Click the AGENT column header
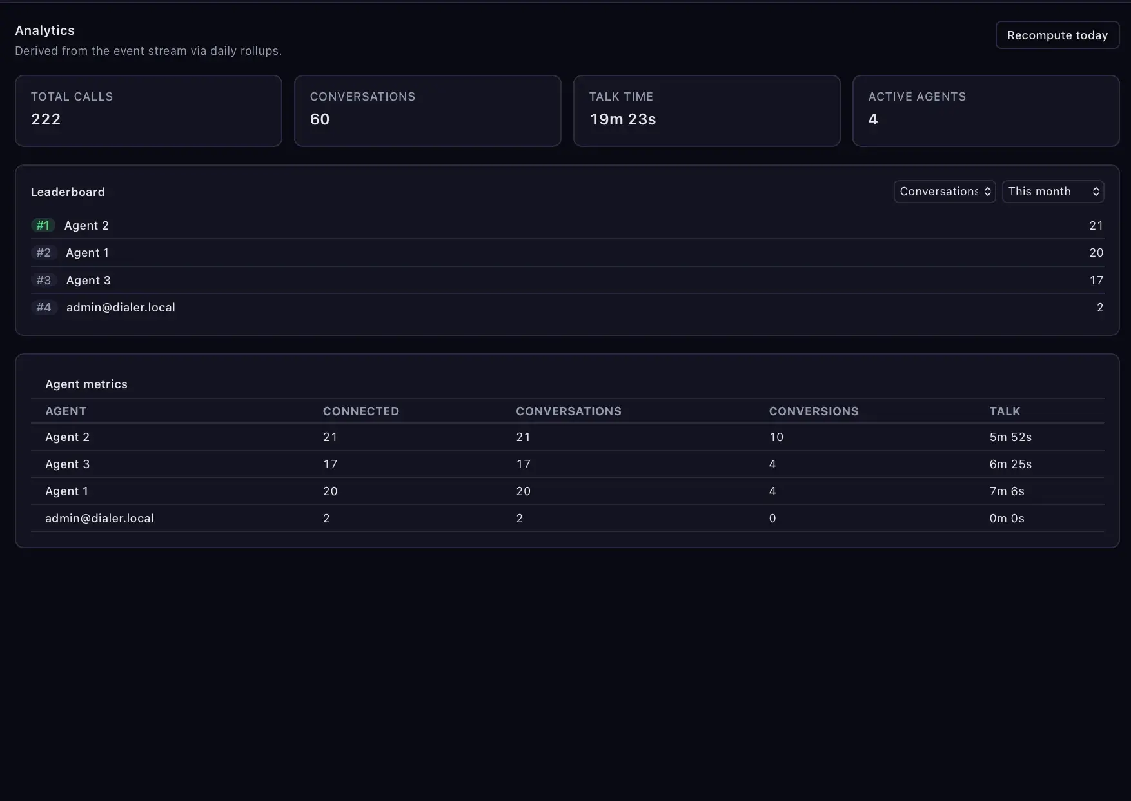This screenshot has width=1131, height=801. click(x=66, y=411)
